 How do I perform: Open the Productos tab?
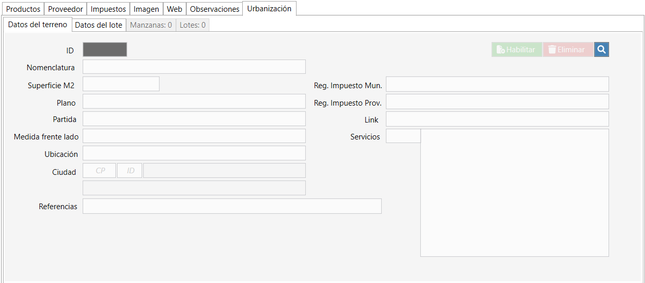23,9
